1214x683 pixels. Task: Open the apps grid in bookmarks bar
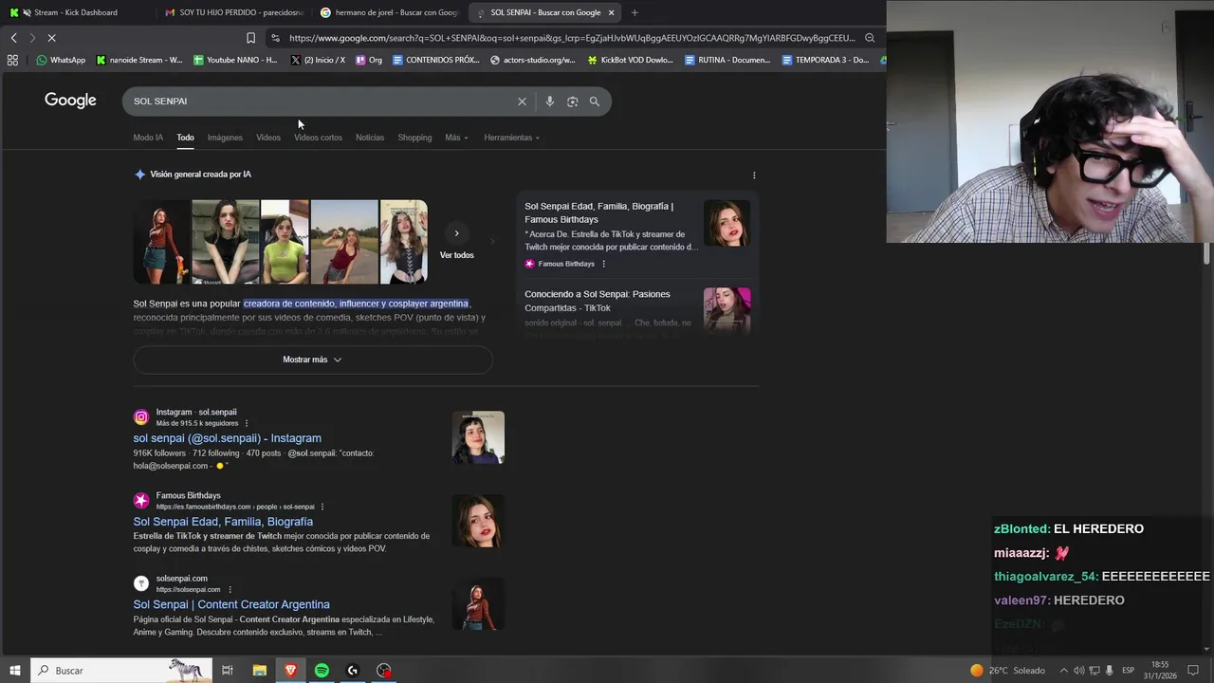12,60
